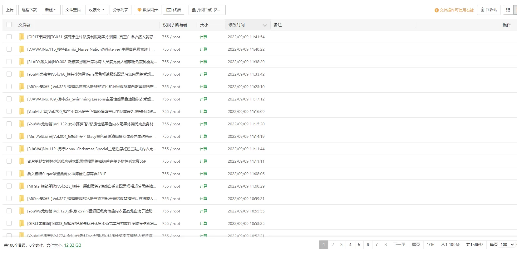Check the box for YouMi Vol.768 folder
The width and height of the screenshot is (517, 256).
9,74
